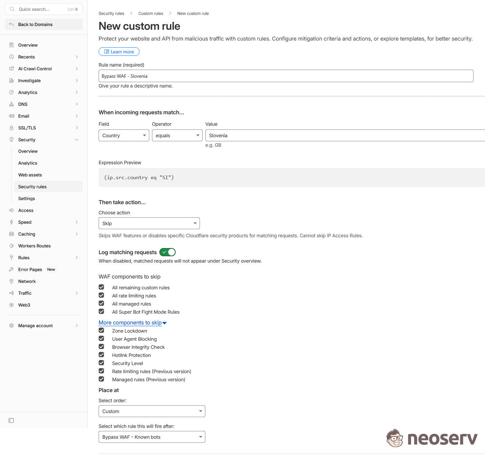Click the Analytics pie chart icon
This screenshot has height=459, width=485.
point(11,92)
